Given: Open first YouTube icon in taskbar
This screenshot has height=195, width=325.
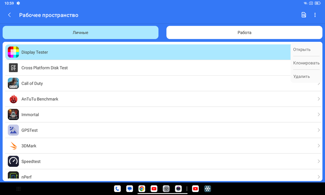Looking at the screenshot, I should (154, 189).
